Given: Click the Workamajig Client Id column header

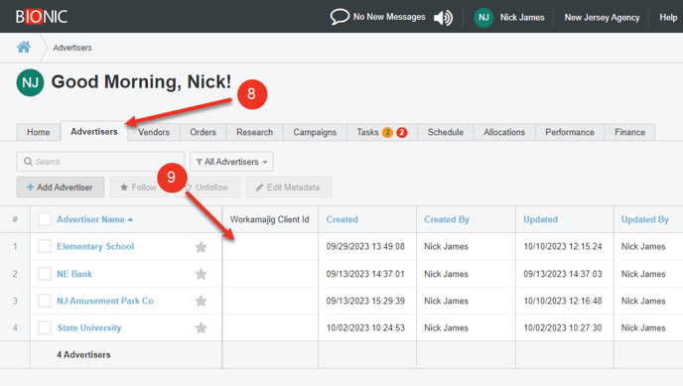Looking at the screenshot, I should (x=269, y=219).
